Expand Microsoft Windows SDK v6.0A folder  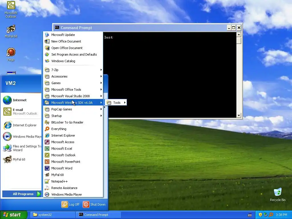(73, 103)
